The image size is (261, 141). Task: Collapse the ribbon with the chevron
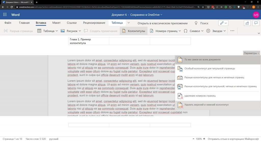point(259,33)
